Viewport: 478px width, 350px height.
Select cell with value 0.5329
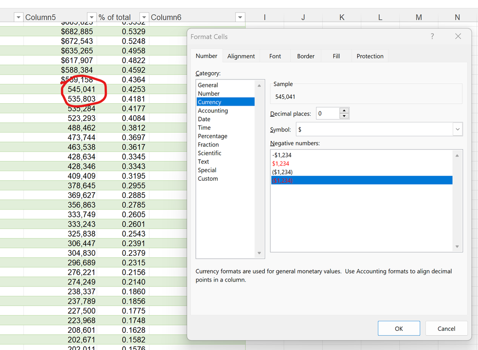click(123, 32)
